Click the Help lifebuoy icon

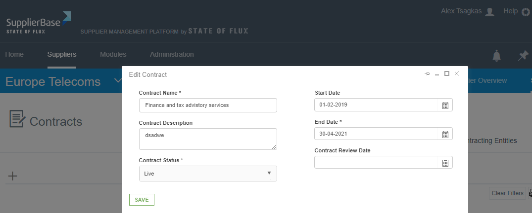click(x=526, y=11)
